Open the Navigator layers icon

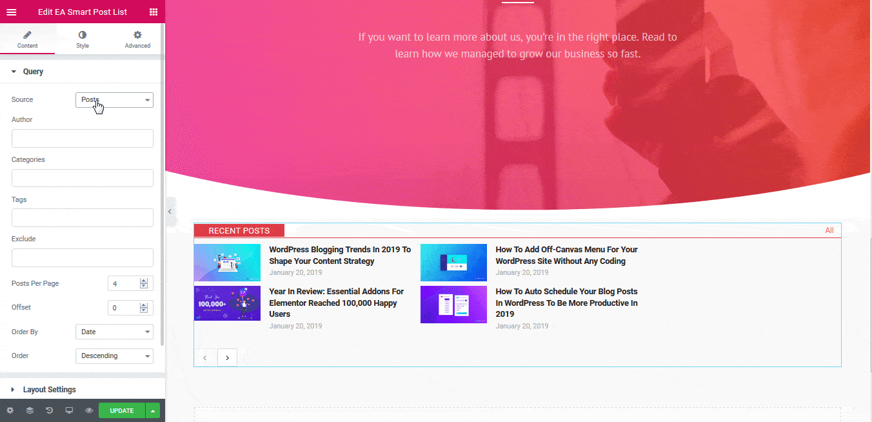point(29,410)
